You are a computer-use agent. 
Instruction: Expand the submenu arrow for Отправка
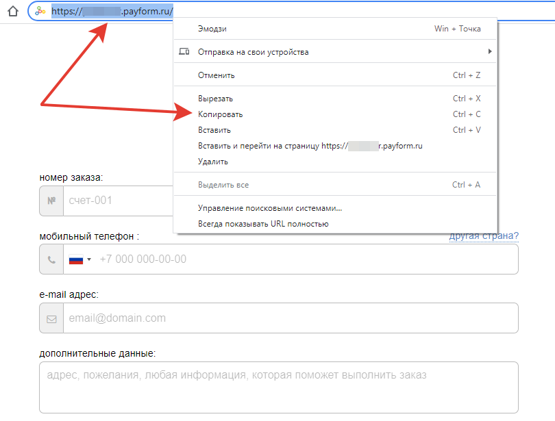point(490,51)
